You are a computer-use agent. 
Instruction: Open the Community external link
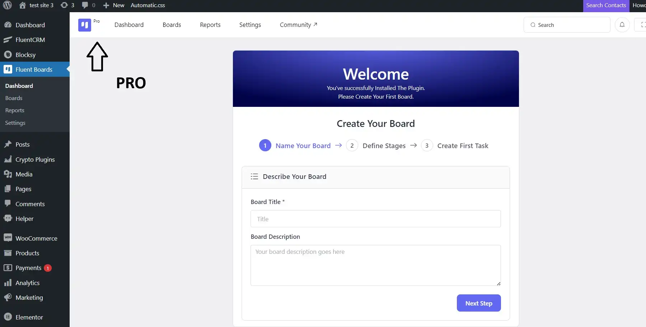click(299, 25)
